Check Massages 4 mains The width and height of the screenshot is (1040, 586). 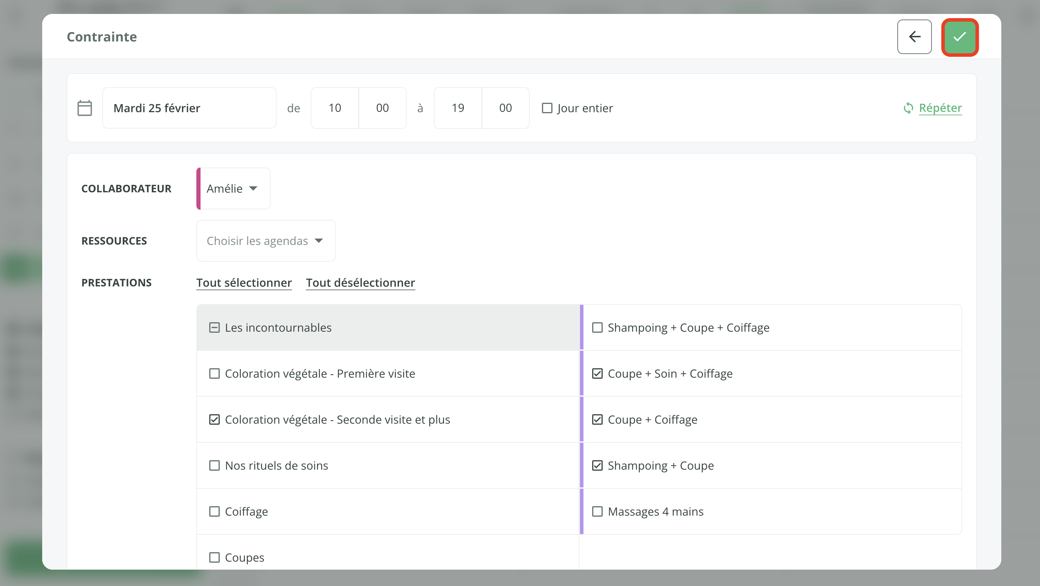[597, 511]
